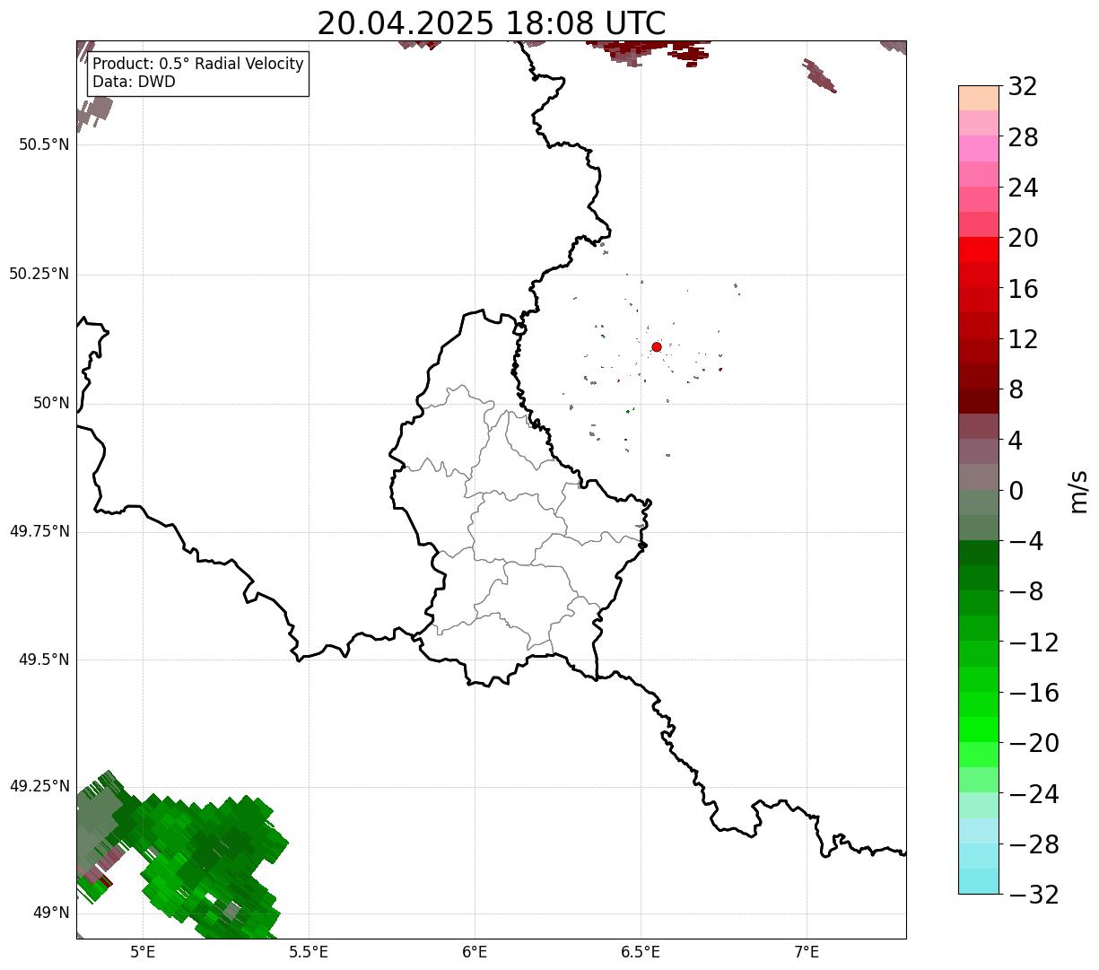
Task: Click the 49°N latitude tick label
Action: pos(51,913)
